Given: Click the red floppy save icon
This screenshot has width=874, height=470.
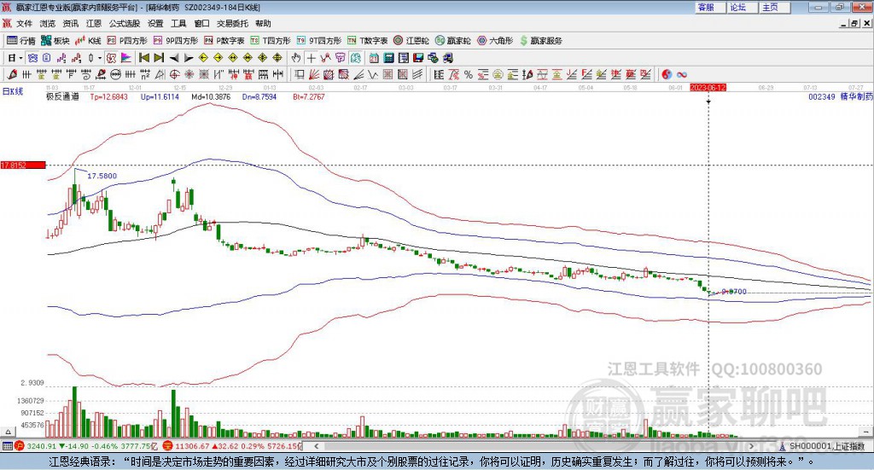Looking at the screenshot, I should [x=418, y=58].
